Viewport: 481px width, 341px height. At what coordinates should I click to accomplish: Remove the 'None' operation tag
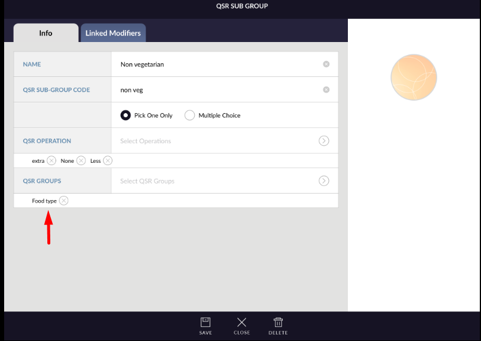point(81,160)
